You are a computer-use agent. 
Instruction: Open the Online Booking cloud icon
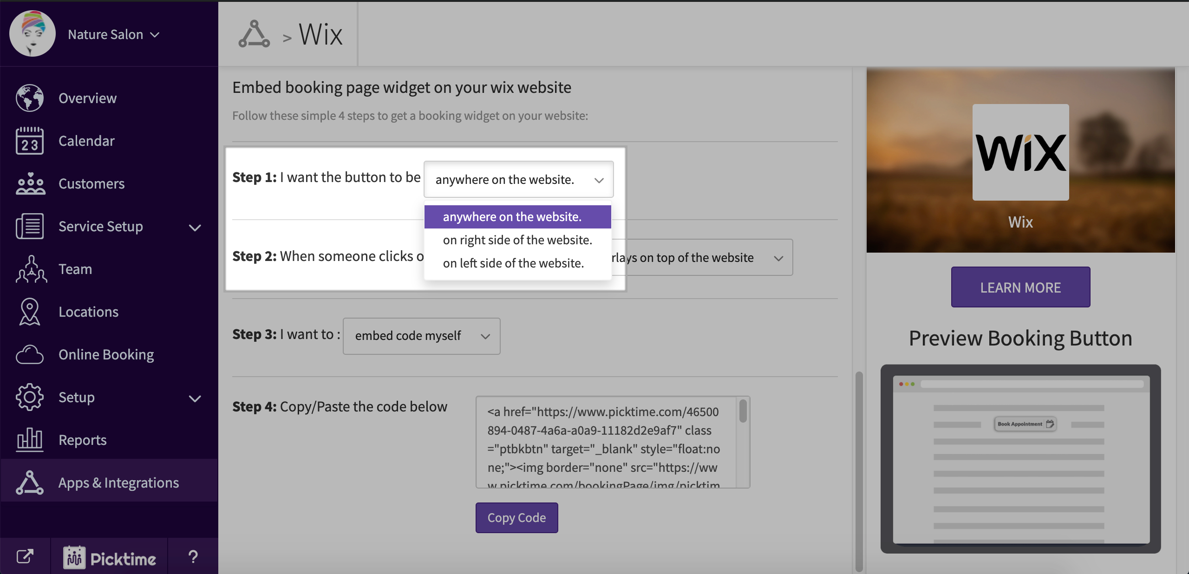30,354
